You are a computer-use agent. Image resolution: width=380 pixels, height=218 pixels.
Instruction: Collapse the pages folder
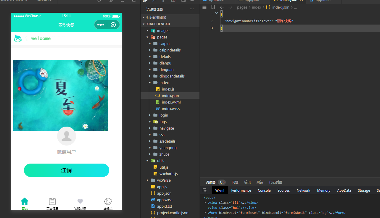point(148,37)
